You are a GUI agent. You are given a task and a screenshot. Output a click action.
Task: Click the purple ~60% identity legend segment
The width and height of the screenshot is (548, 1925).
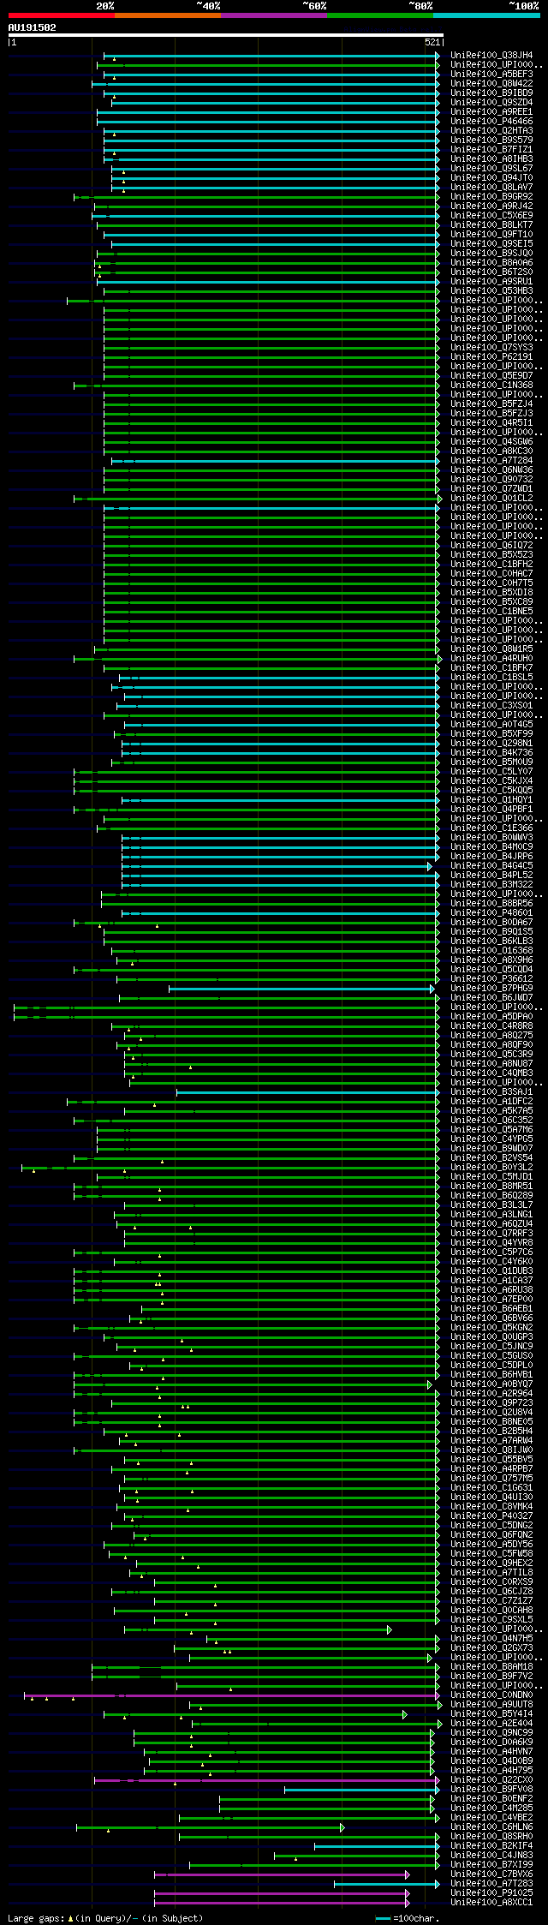(274, 15)
